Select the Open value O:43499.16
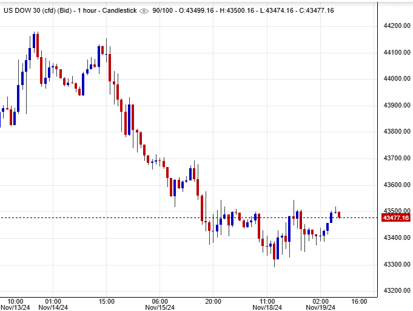 (x=198, y=12)
